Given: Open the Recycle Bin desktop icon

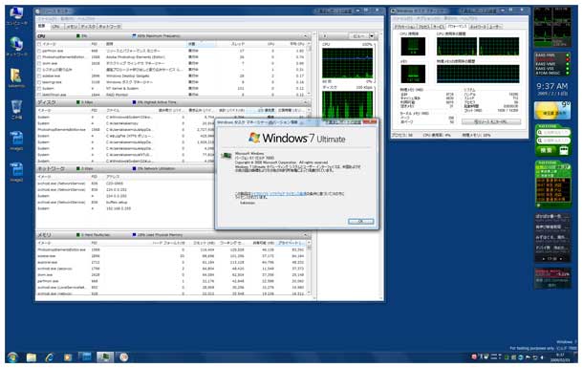Looking at the screenshot, I should click(16, 109).
